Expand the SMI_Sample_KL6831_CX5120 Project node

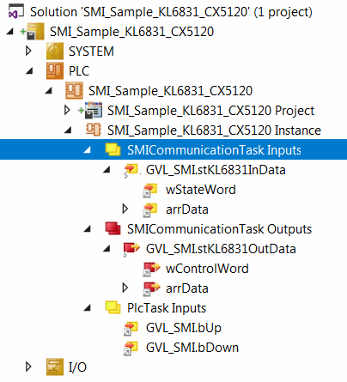(x=67, y=110)
